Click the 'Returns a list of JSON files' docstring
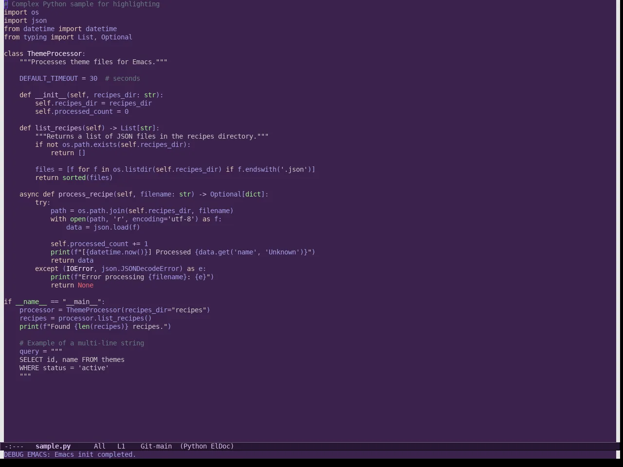 click(x=152, y=136)
